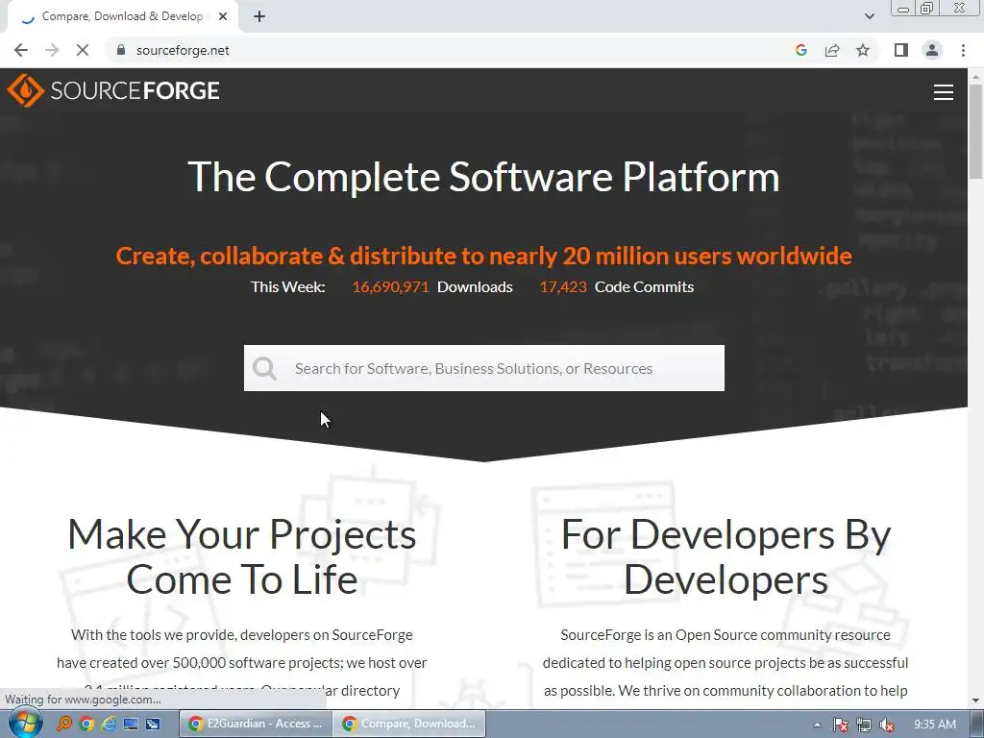Go back to the previous page
Viewport: 984px width, 738px height.
(x=21, y=50)
